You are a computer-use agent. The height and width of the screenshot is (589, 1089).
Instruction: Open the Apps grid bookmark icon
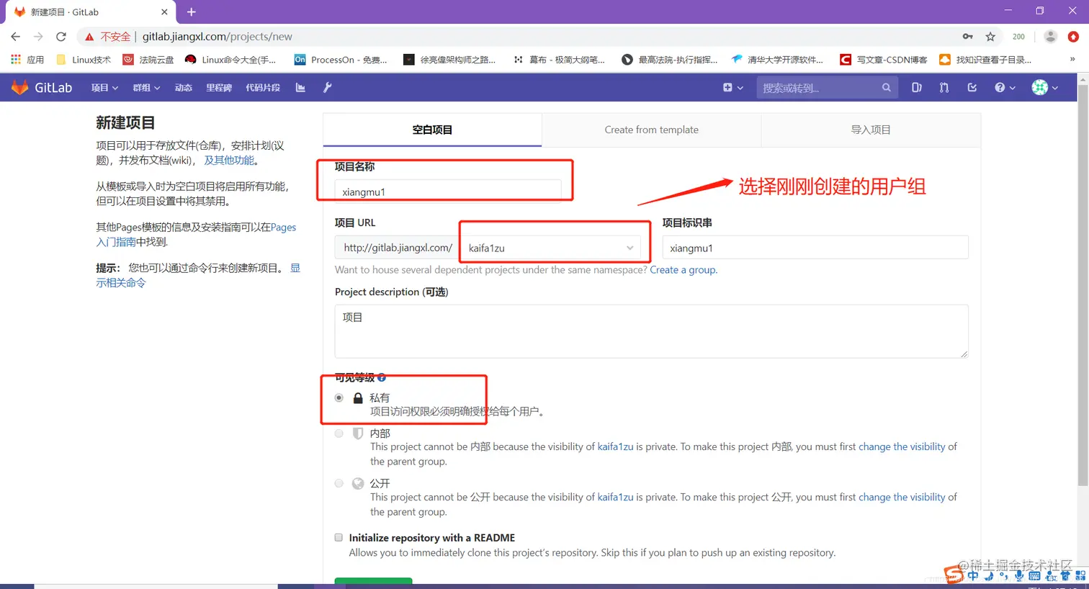[16, 59]
